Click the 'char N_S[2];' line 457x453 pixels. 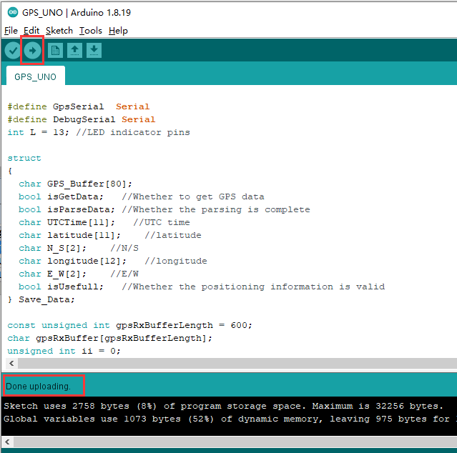tap(52, 248)
